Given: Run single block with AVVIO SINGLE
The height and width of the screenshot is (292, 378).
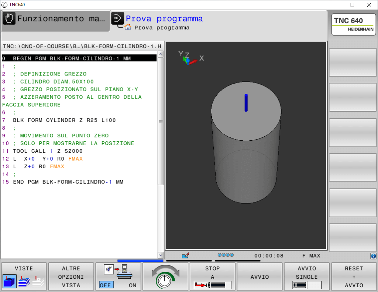Looking at the screenshot, I should 307,277.
